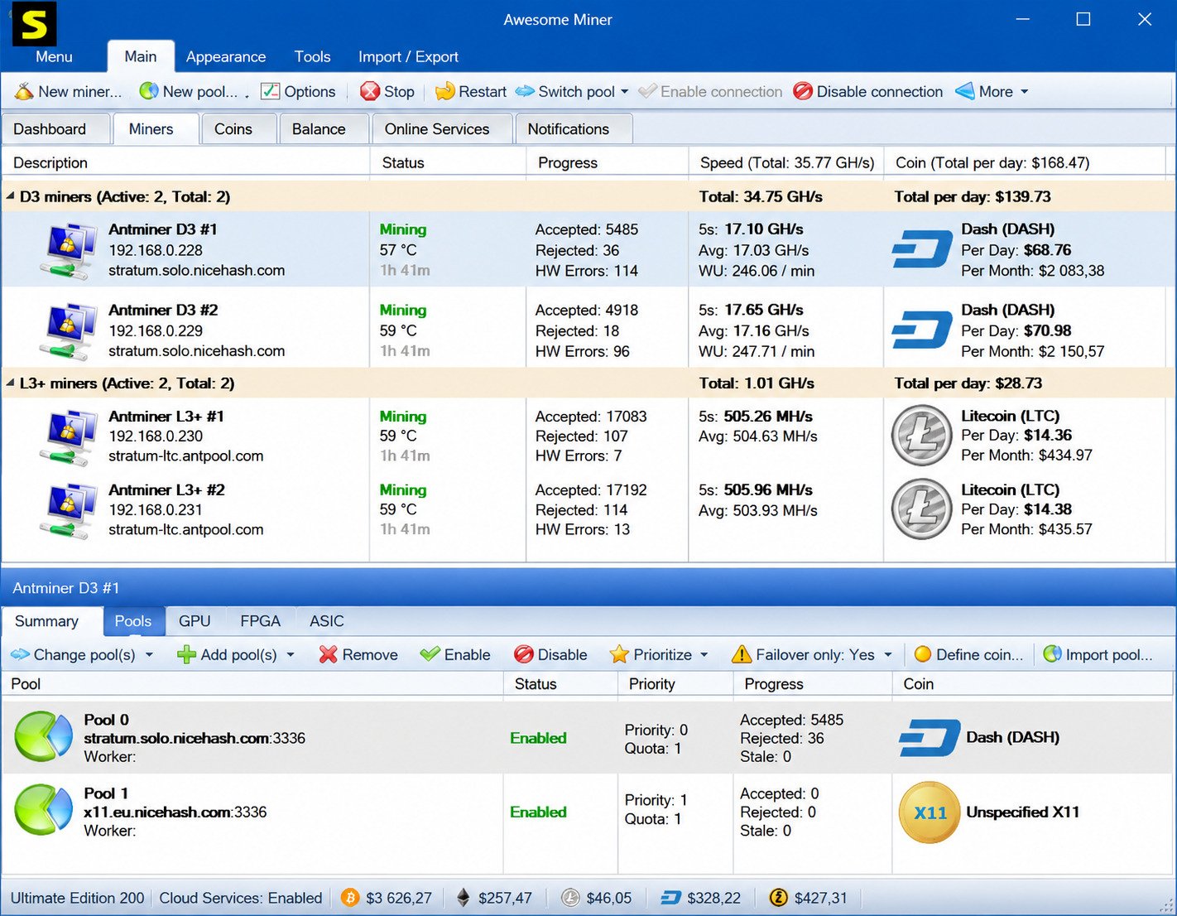Screen dimensions: 1177x916
Task: Click the Dash logo in Pool 0 row
Action: [x=930, y=737]
